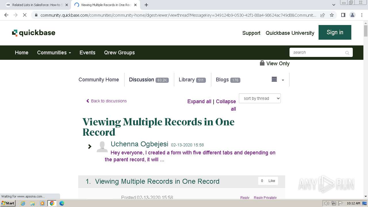The image size is (368, 207).
Task: Click the Quickbase logo
Action: (x=34, y=33)
